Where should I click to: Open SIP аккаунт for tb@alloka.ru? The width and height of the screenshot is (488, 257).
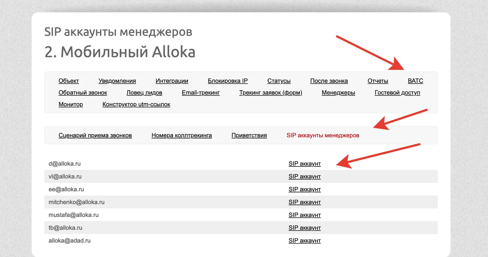click(x=305, y=228)
